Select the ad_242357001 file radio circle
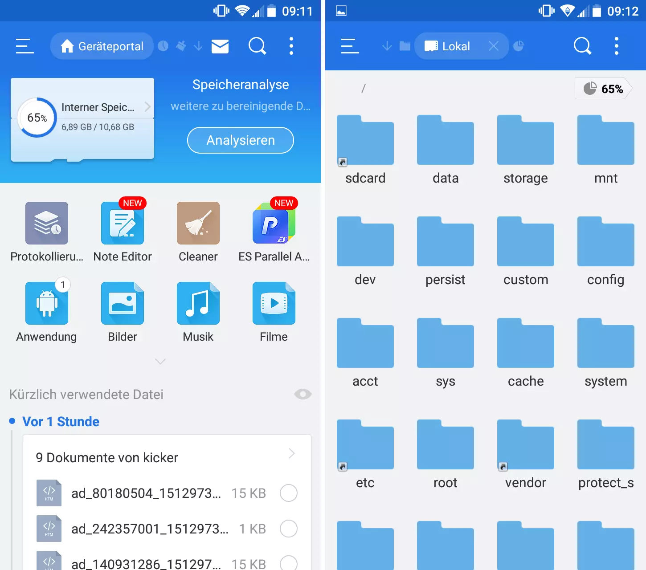The image size is (646, 570). pyautogui.click(x=288, y=529)
